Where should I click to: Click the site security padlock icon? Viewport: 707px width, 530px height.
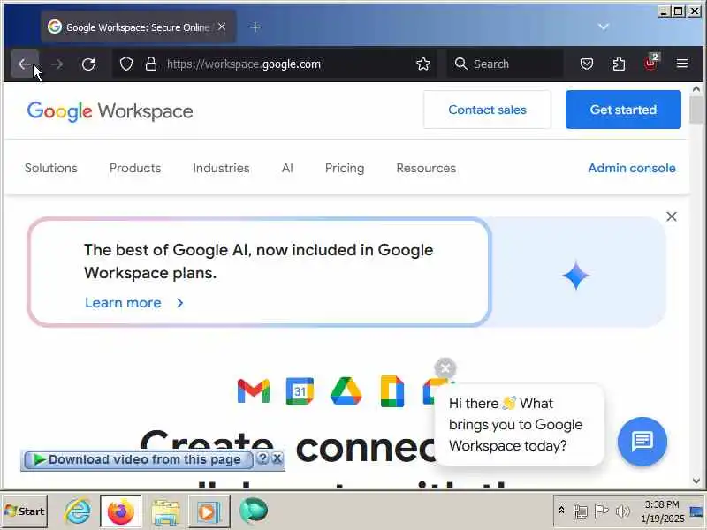click(151, 64)
